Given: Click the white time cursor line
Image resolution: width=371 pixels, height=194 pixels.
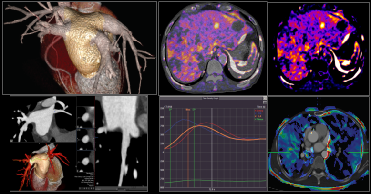Looking at the screenshot, I should tap(212, 143).
